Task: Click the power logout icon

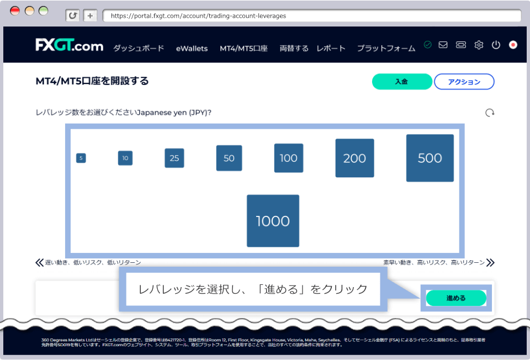Action: (496, 45)
